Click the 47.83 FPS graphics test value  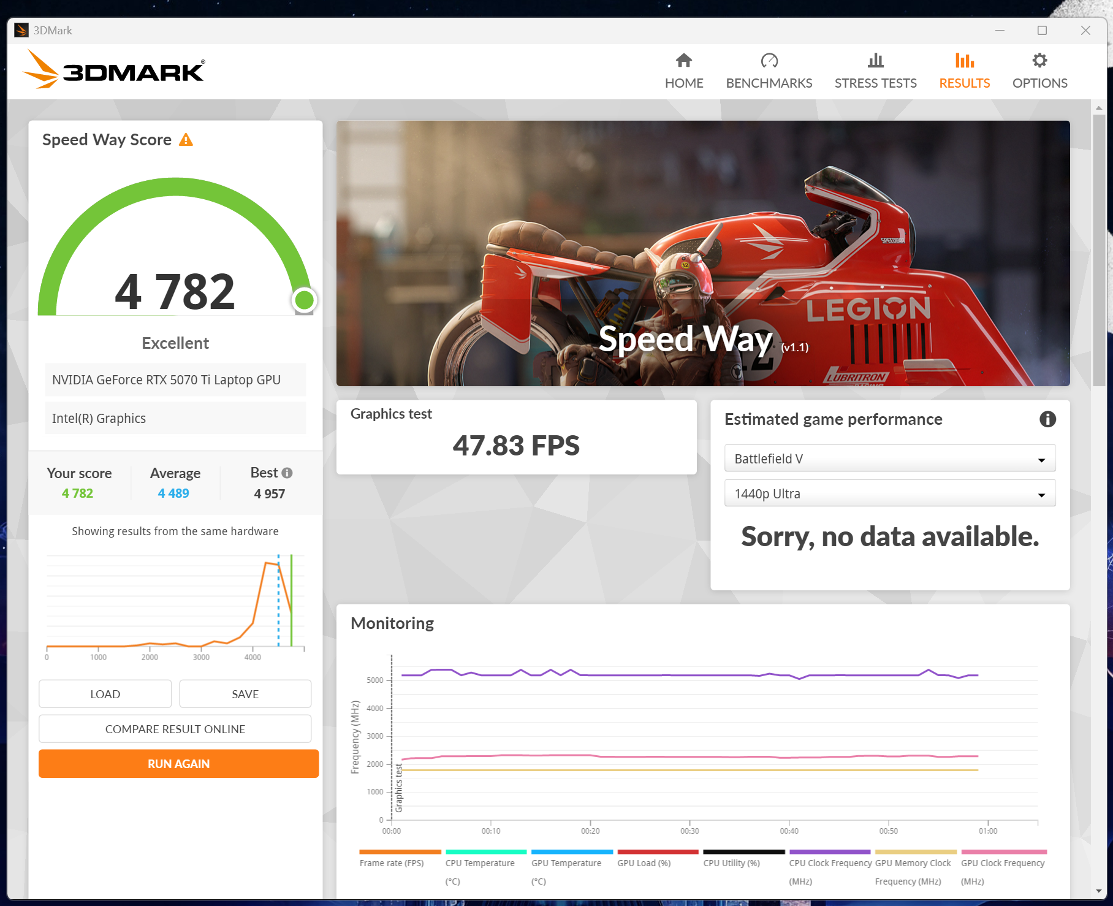(516, 446)
